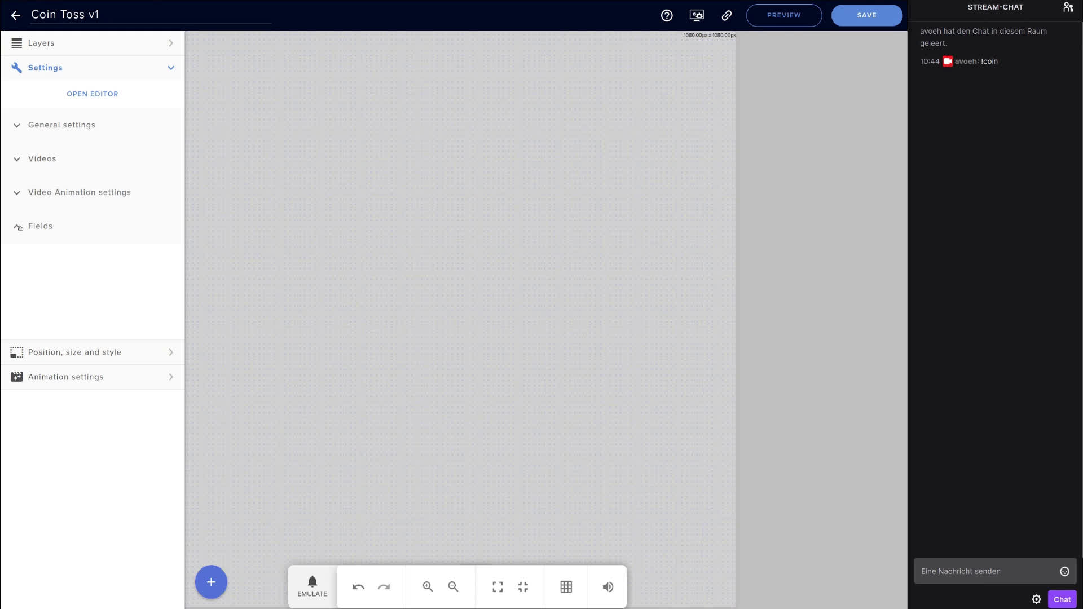
Task: Fit canvas to fullscreen
Action: point(498,587)
